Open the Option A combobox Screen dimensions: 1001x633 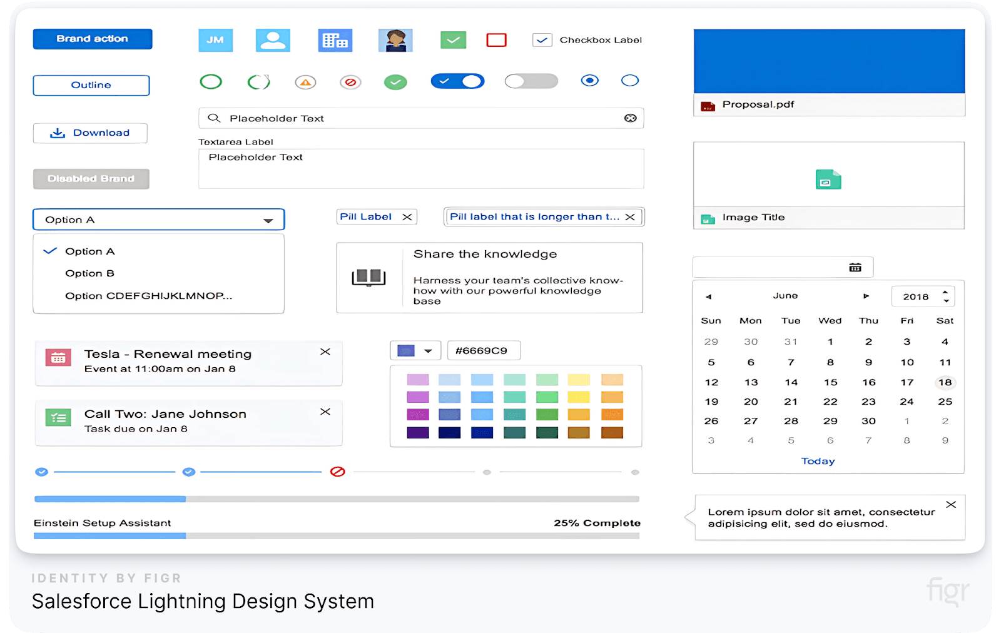pos(159,220)
